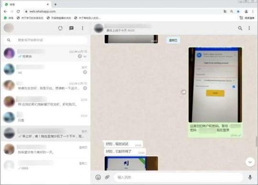
Task: Open the sent login screen image
Action: pos(215,85)
